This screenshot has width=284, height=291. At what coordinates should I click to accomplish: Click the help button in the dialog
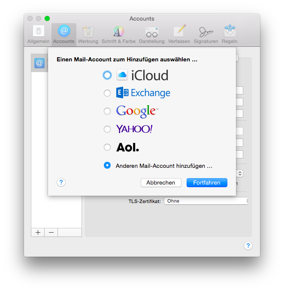[x=61, y=182]
